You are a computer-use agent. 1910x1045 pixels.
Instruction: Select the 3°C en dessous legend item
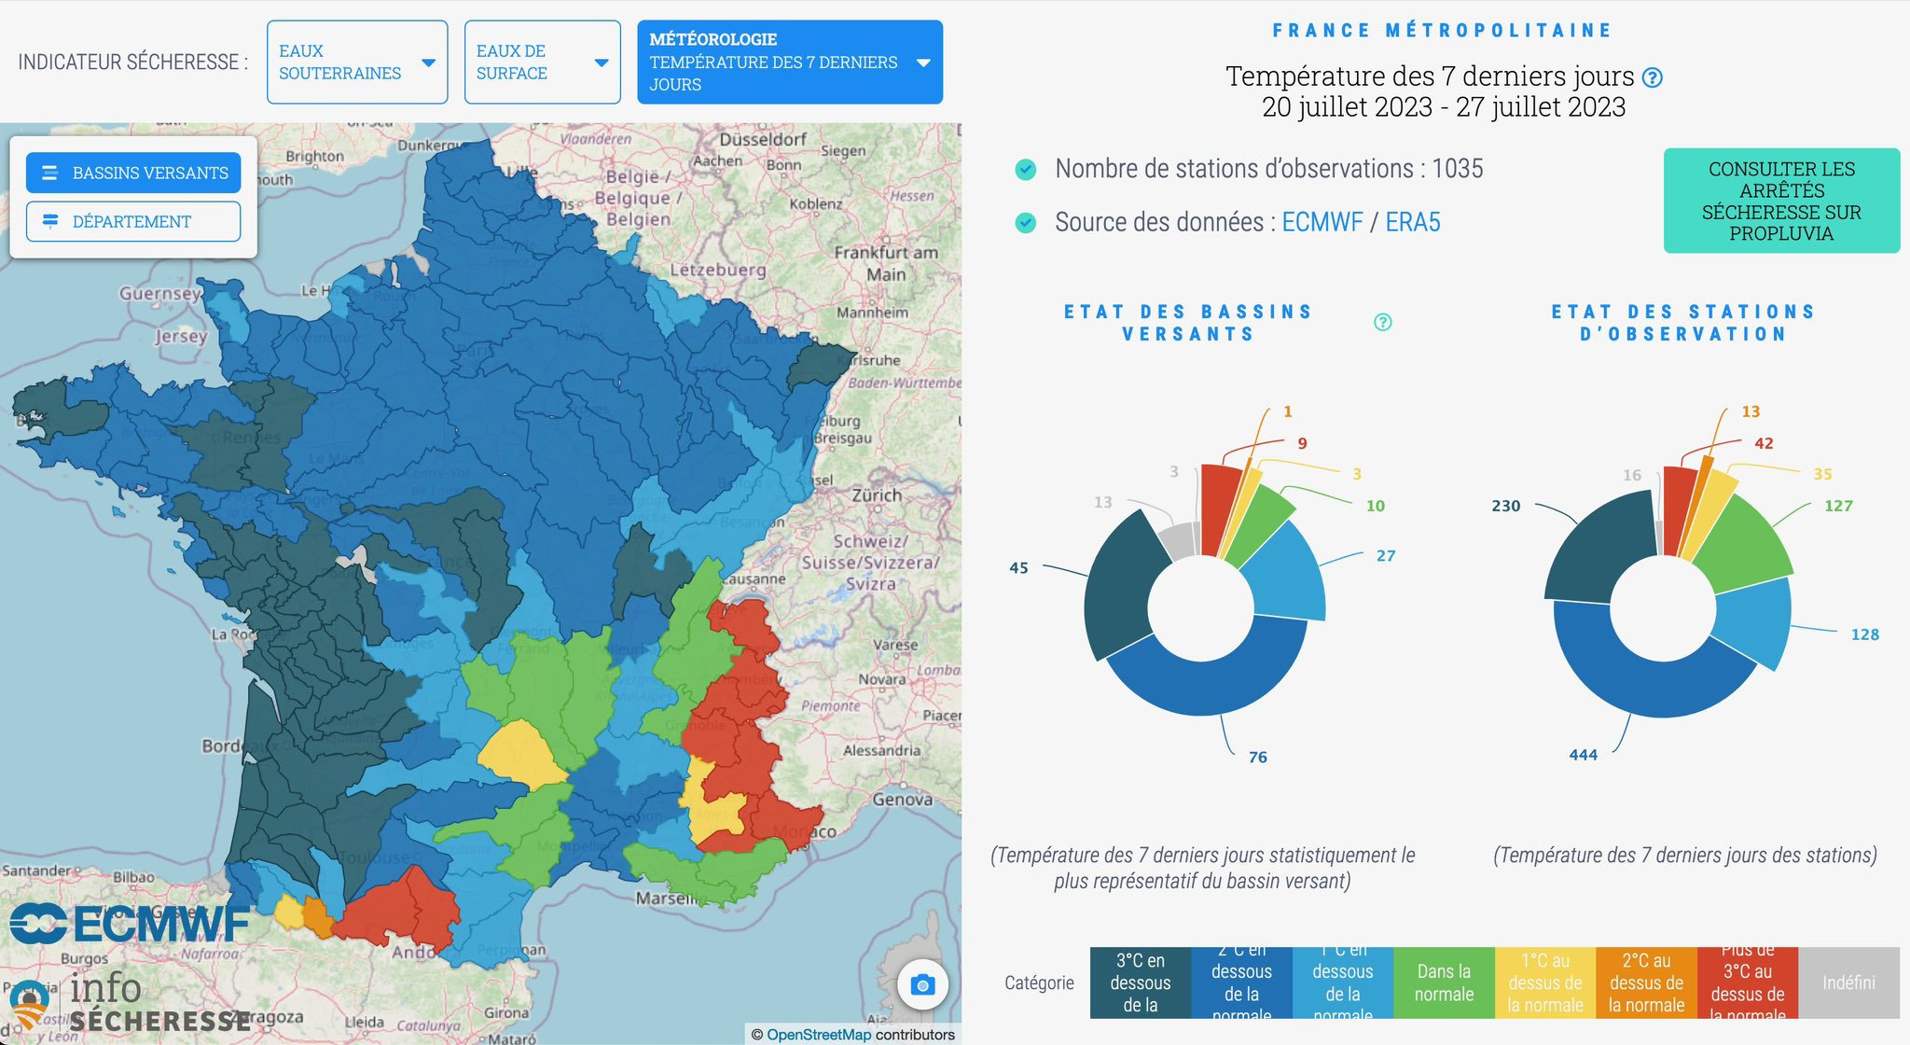coord(1140,982)
